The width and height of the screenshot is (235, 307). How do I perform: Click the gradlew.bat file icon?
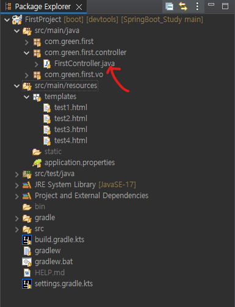pos(27,262)
